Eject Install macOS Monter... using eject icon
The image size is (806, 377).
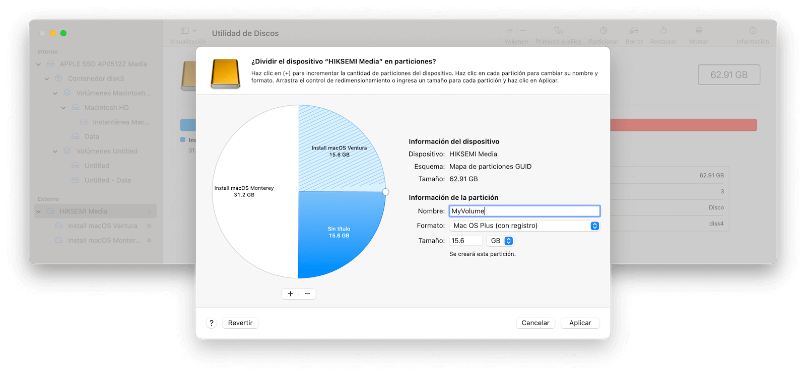[149, 241]
